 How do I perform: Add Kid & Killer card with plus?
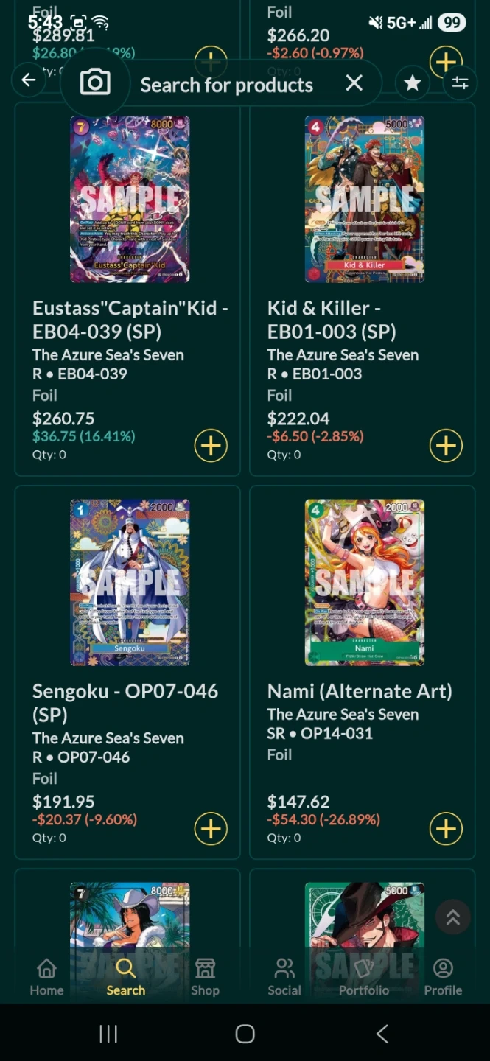[x=446, y=446]
